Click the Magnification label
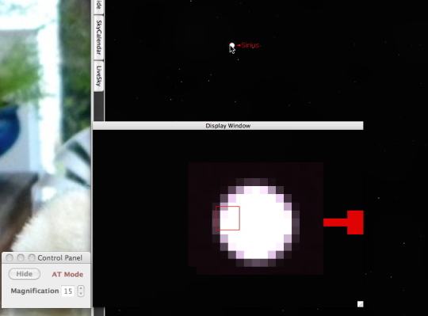 tap(35, 291)
